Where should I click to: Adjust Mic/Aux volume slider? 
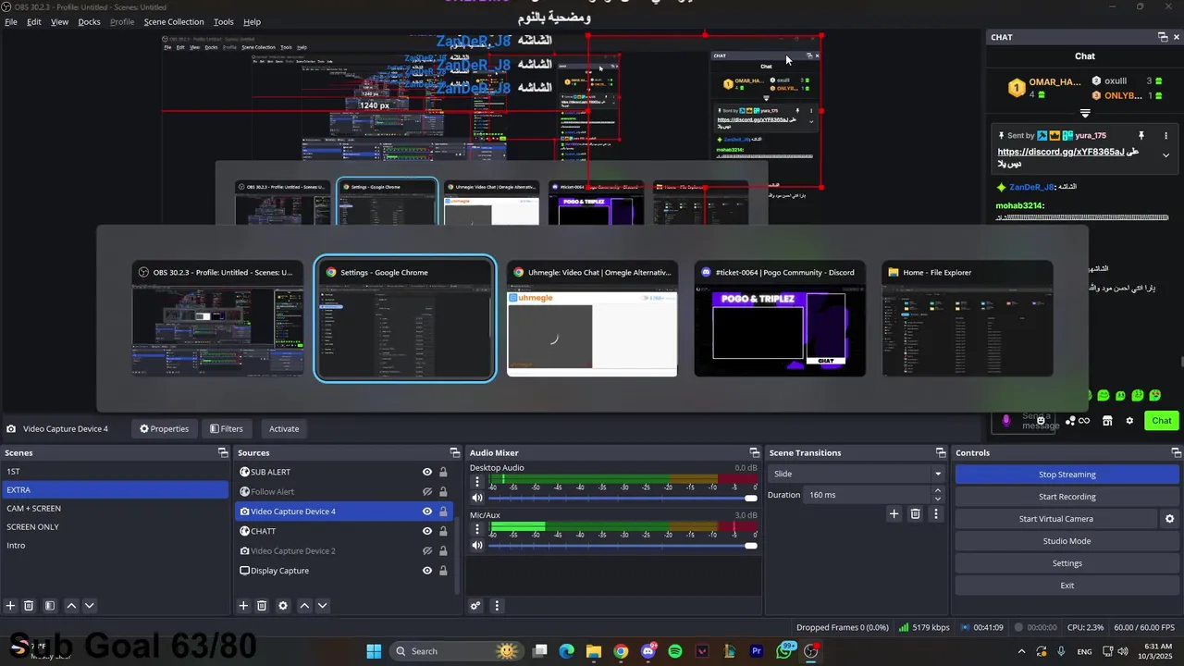(x=623, y=545)
